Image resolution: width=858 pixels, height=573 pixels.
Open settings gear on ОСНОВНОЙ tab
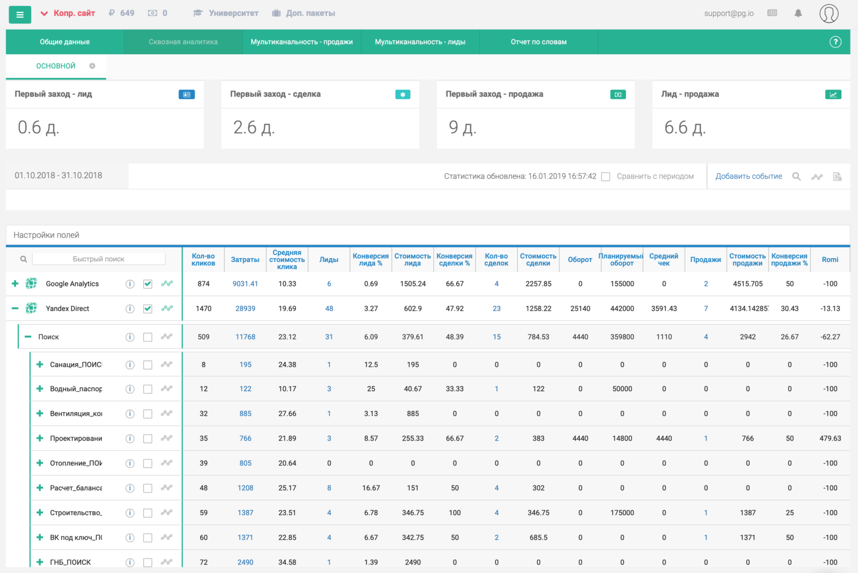click(x=92, y=66)
